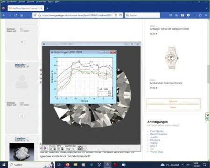The width and height of the screenshot is (210, 168).
Task: Open the Windows Start menu
Action: (x=4, y=165)
